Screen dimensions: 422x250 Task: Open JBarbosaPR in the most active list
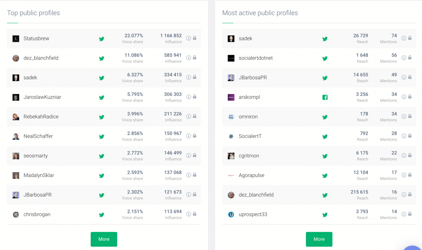point(253,77)
